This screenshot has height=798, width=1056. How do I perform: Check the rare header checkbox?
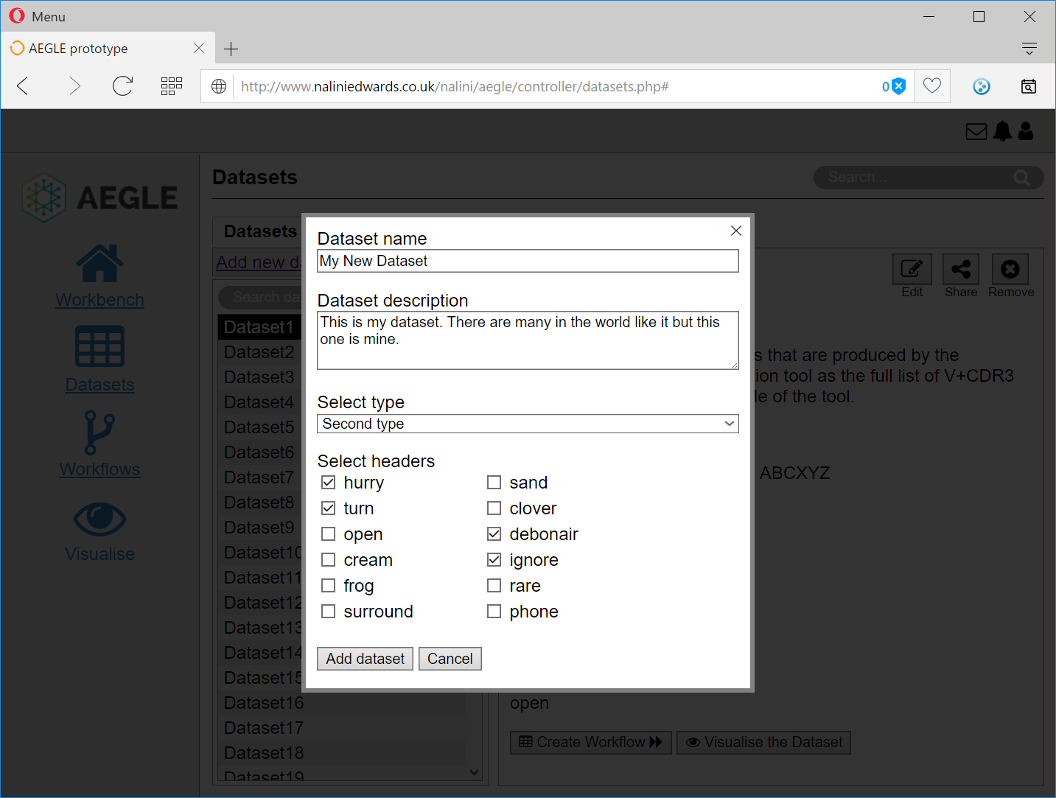click(x=494, y=586)
